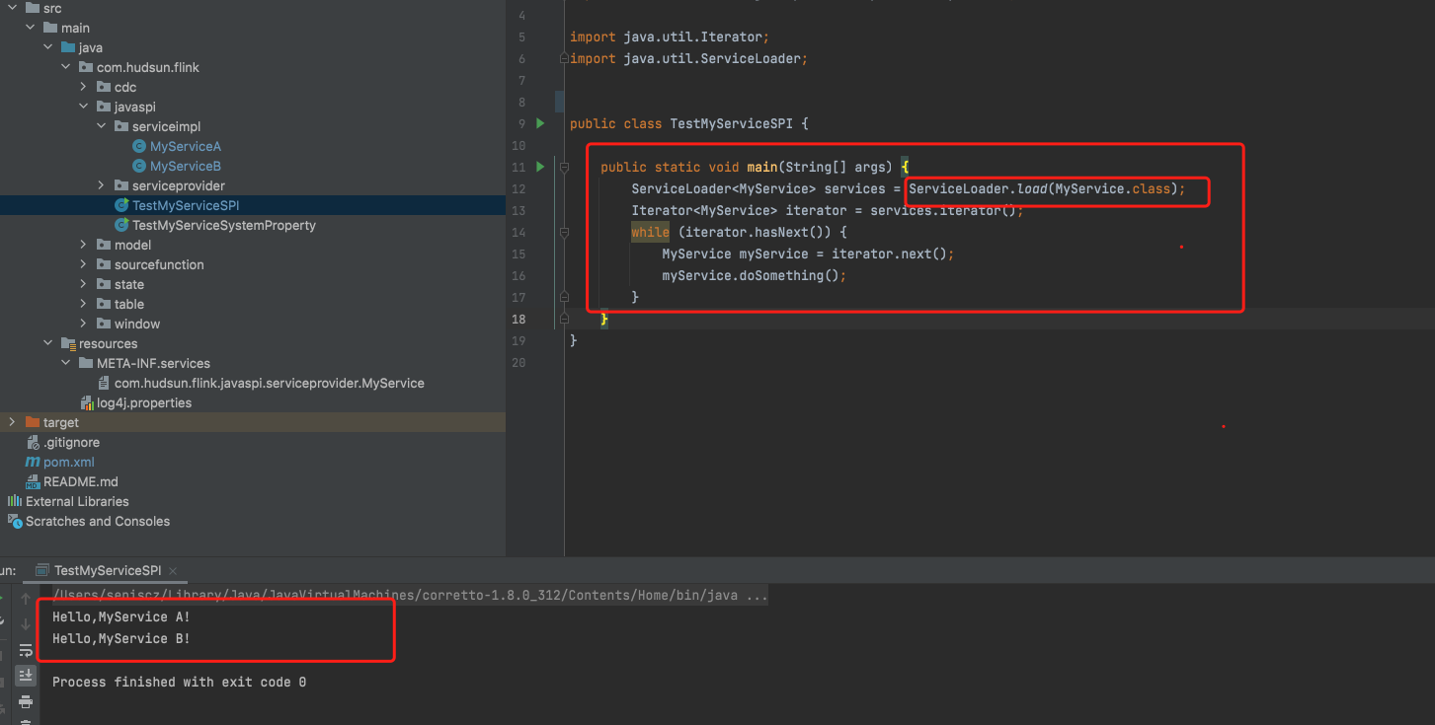This screenshot has width=1435, height=725.
Task: Click import java.util.ServiceLoader line
Action: coord(688,58)
